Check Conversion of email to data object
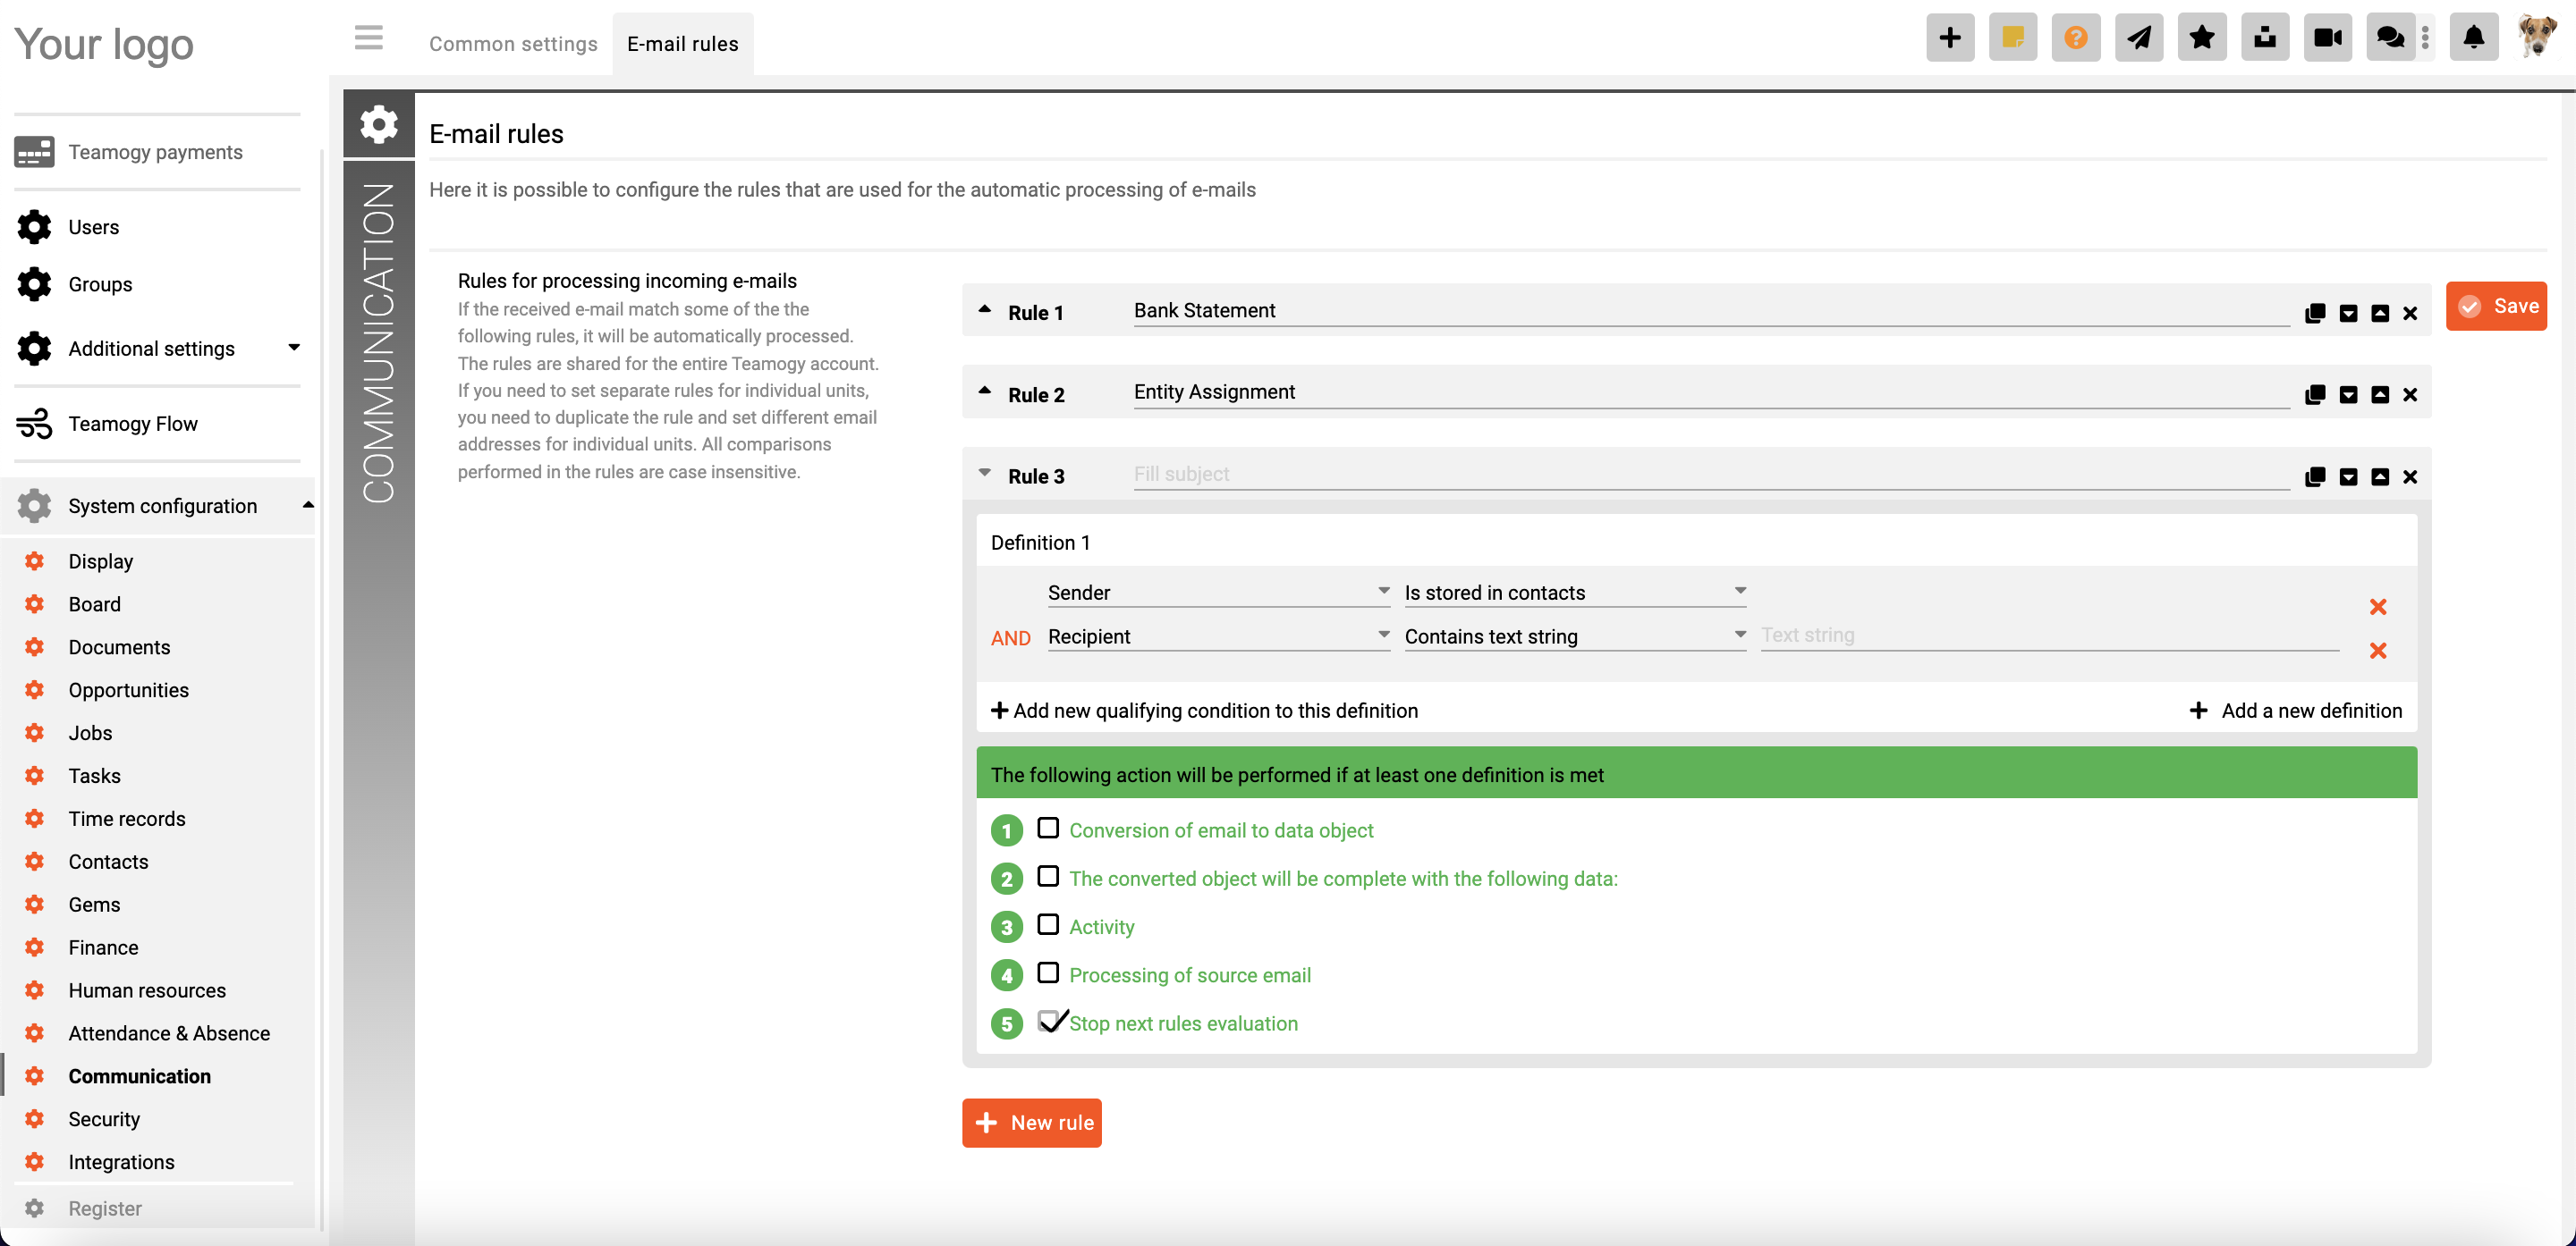Screen dimensions: 2576x1246 1047,829
